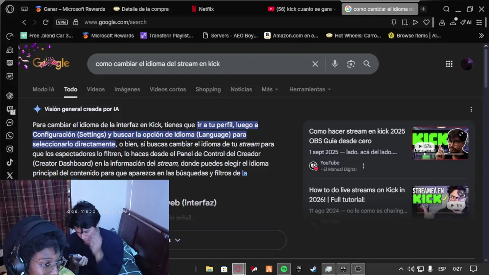Open the GX Control speedometer panel
Screen dimensions: 489x275
pos(10,36)
